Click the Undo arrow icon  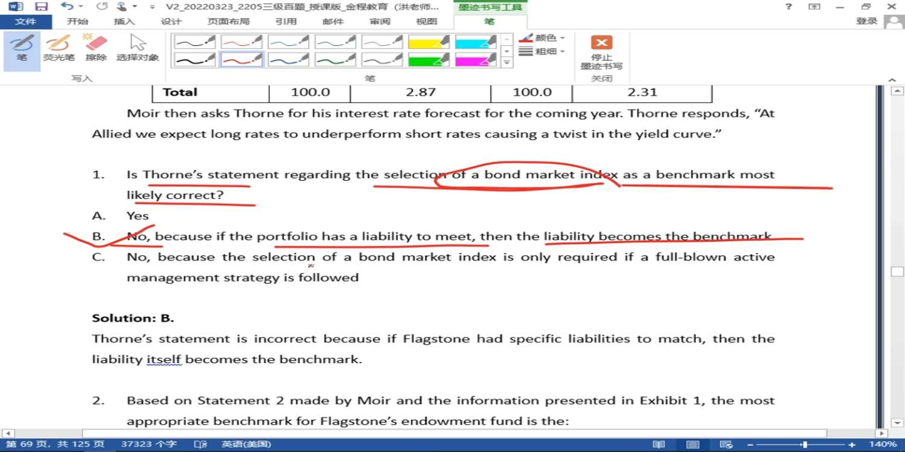click(66, 7)
